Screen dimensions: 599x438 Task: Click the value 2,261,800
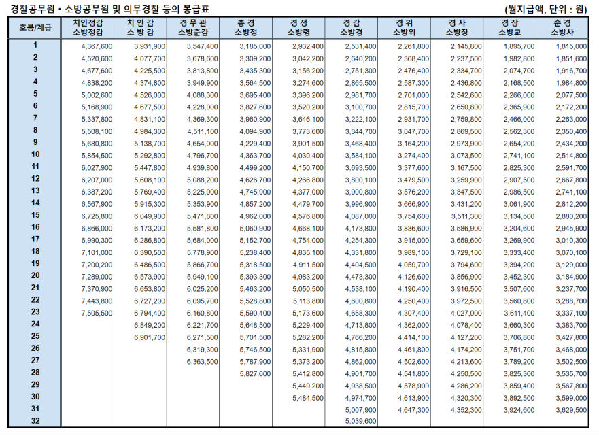413,47
